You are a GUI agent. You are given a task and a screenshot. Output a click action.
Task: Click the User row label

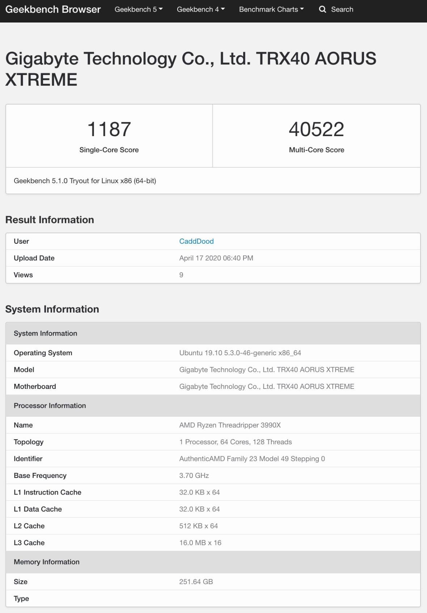coord(21,241)
